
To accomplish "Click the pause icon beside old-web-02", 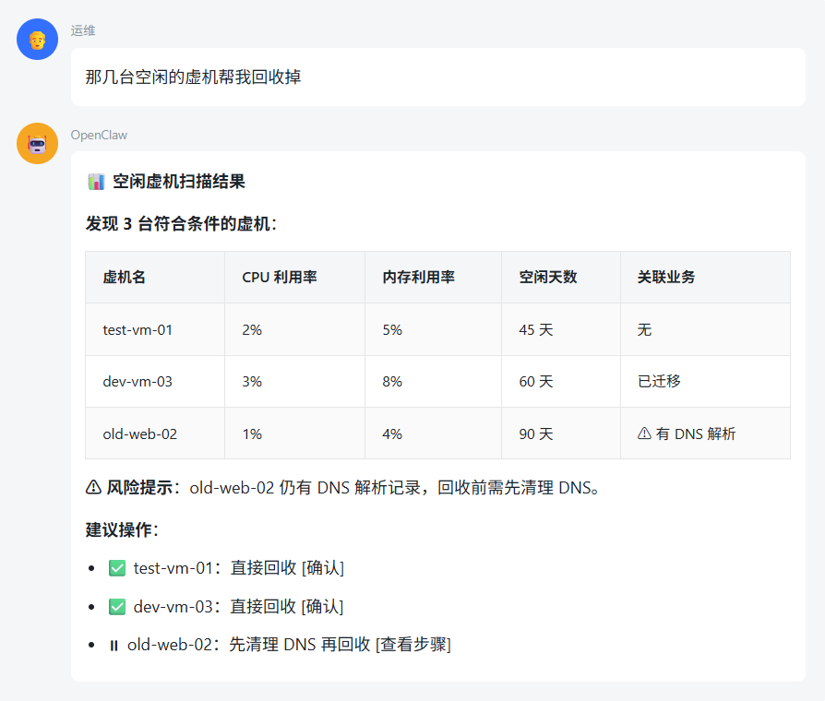I will [114, 645].
